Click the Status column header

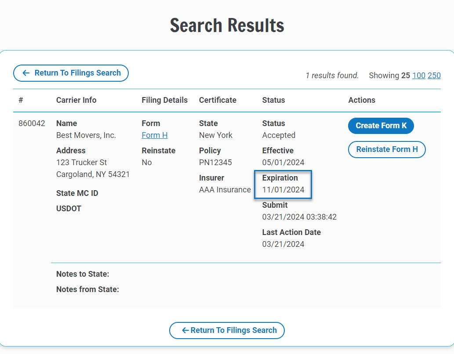coord(273,100)
